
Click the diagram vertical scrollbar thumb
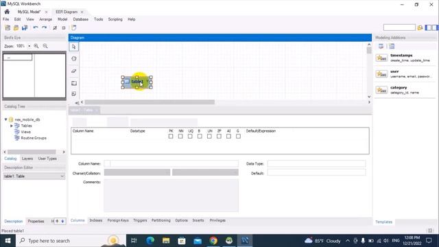[x=369, y=51]
